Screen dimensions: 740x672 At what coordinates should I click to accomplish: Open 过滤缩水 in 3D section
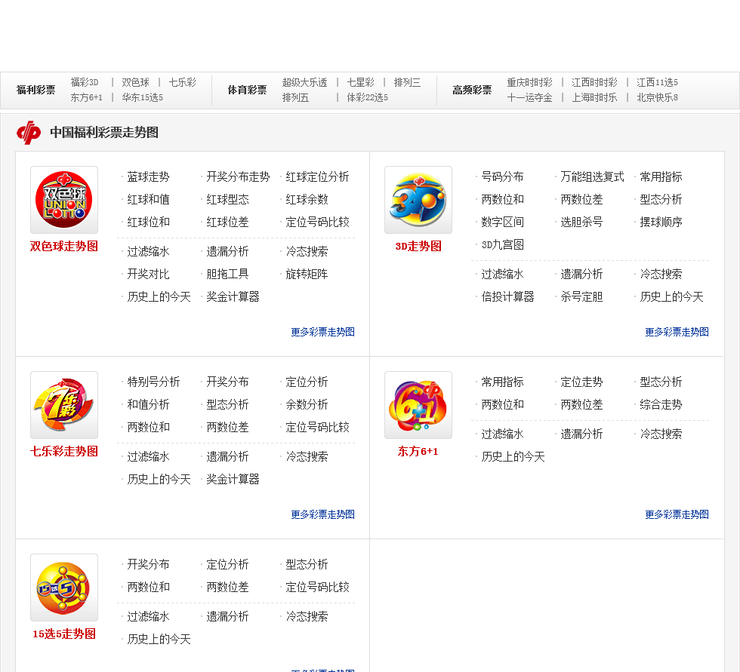502,274
